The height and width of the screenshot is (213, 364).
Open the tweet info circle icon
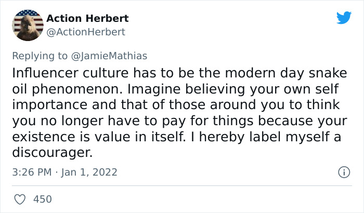pos(343,171)
